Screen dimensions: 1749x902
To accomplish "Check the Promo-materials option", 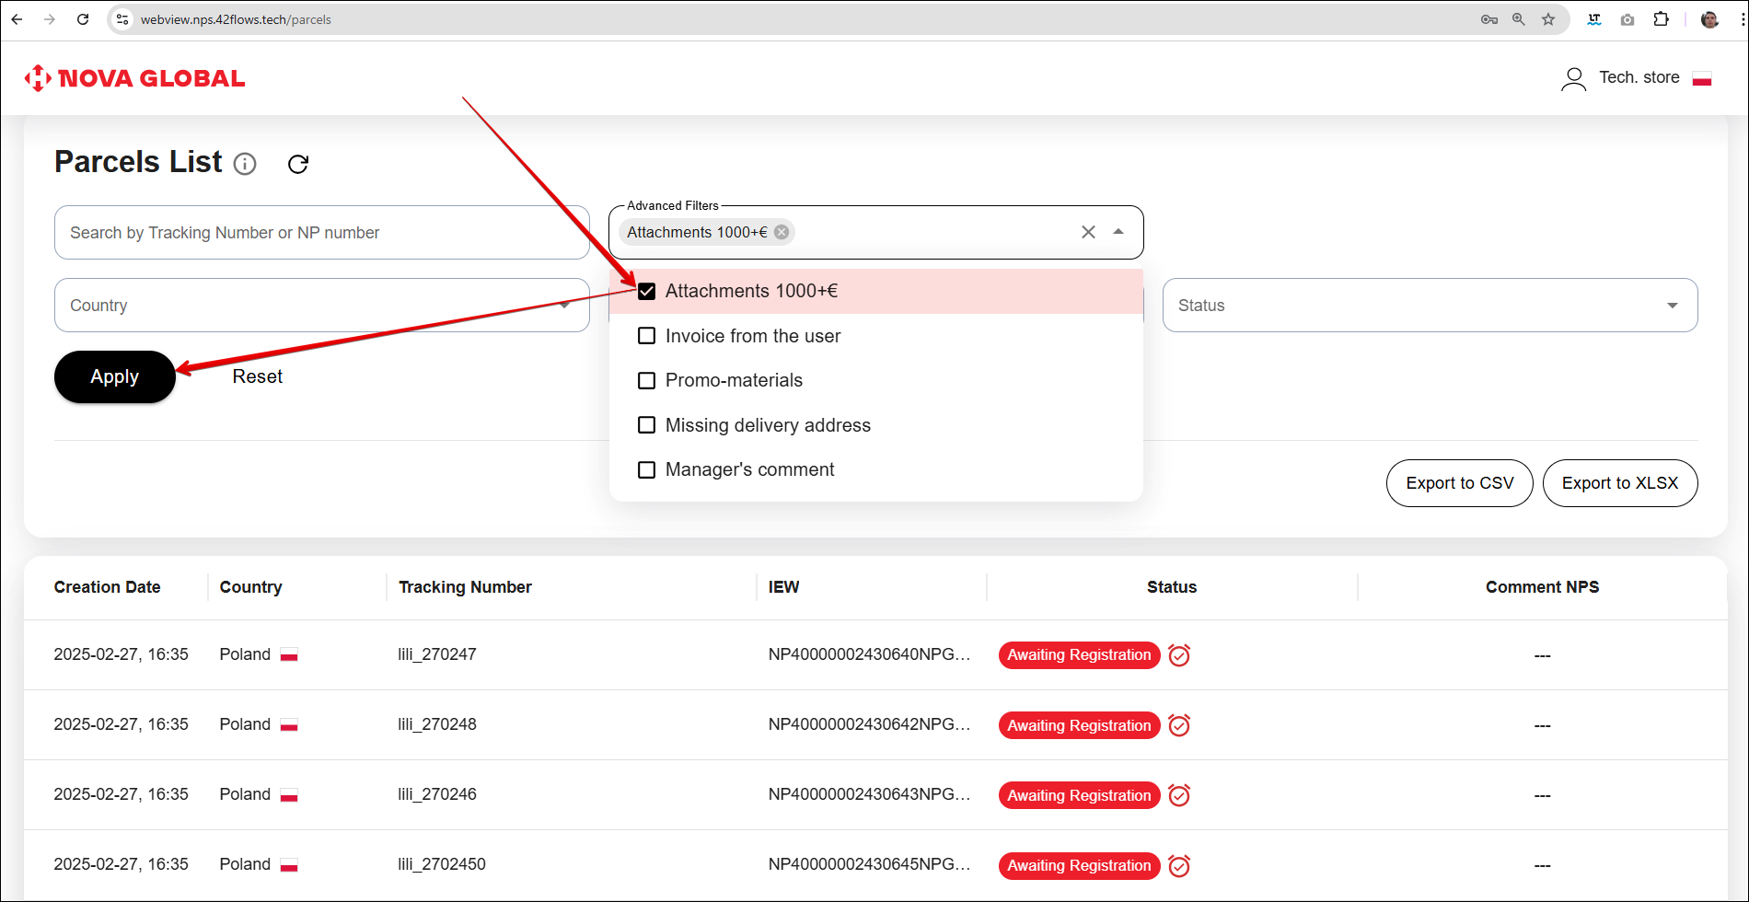I will coord(647,380).
